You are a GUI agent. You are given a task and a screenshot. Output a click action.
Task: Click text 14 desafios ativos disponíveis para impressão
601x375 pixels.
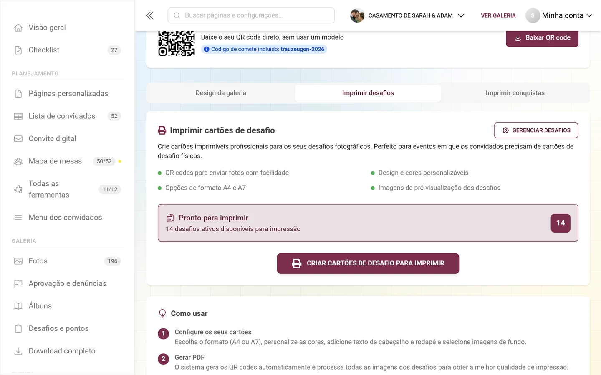pyautogui.click(x=233, y=229)
